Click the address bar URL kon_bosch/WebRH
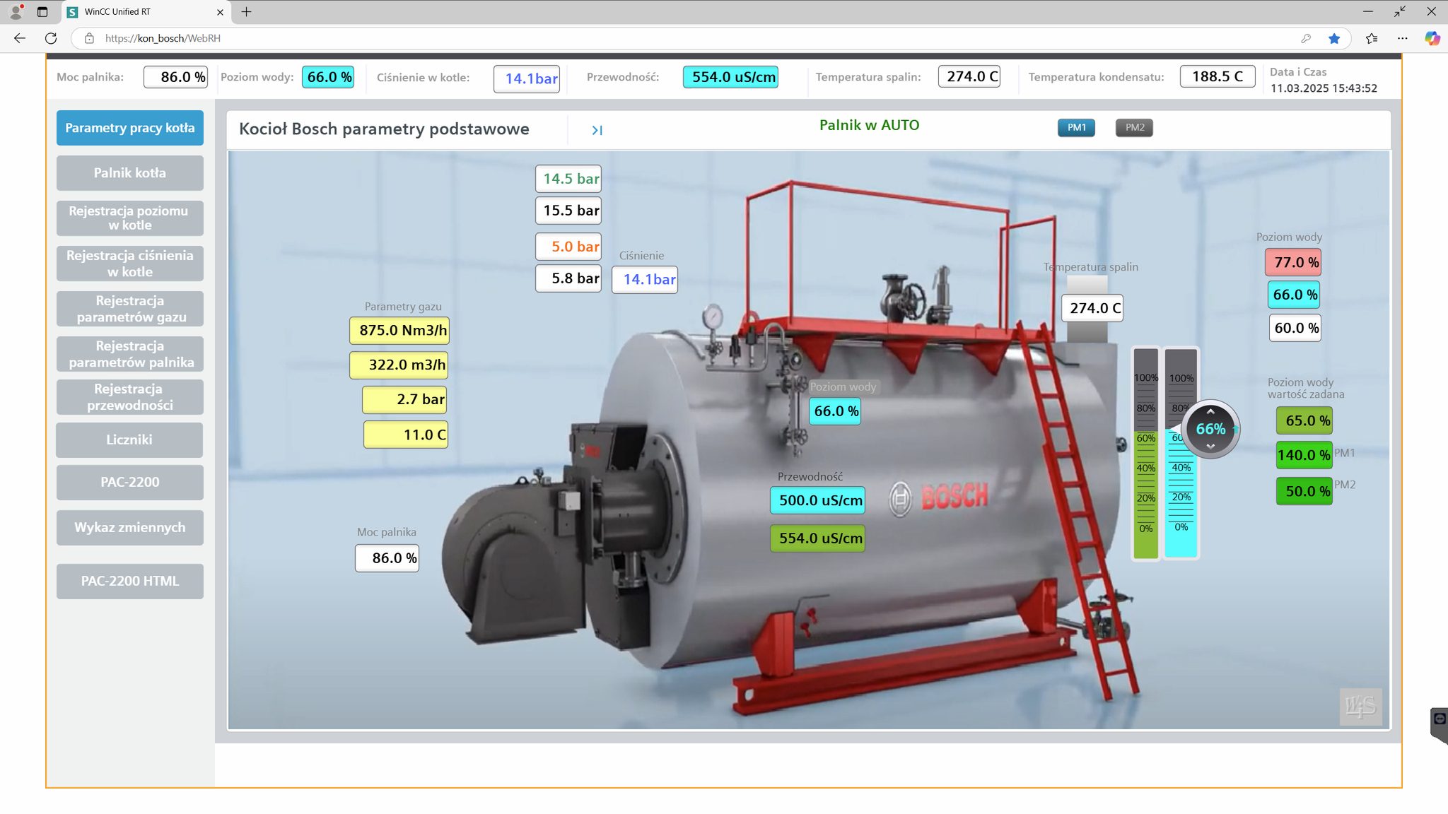 (163, 38)
